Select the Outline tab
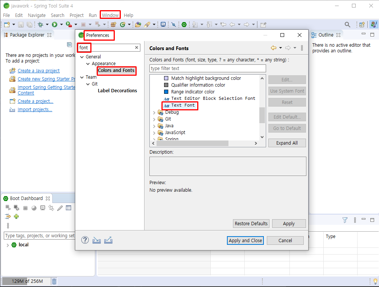379x287 pixels. point(326,35)
